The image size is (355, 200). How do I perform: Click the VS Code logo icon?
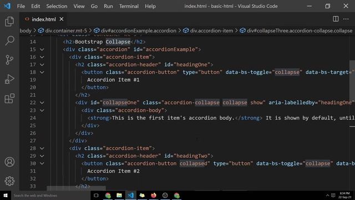(x=7, y=6)
